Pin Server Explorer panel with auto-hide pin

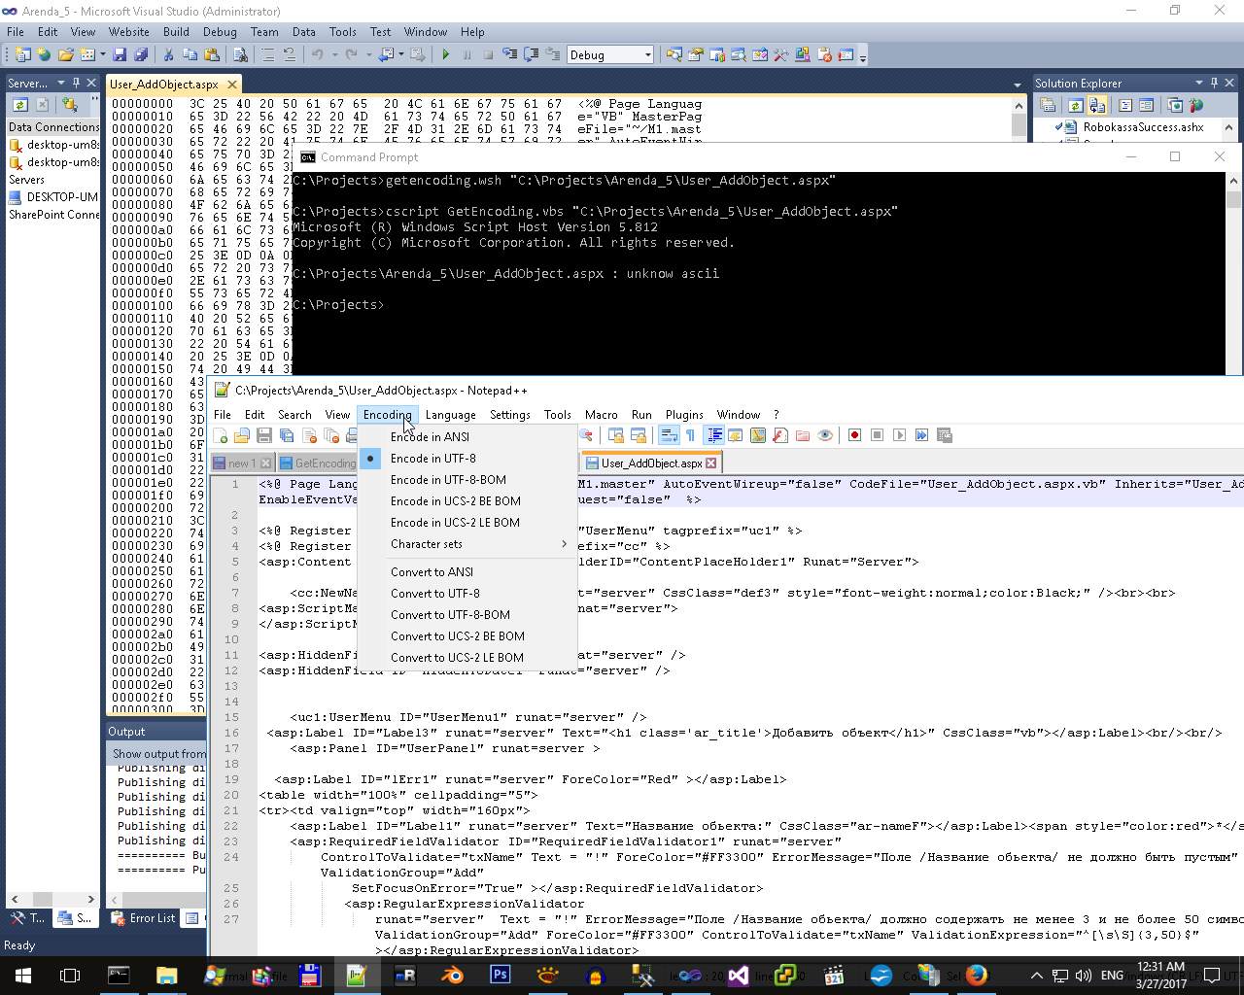76,83
